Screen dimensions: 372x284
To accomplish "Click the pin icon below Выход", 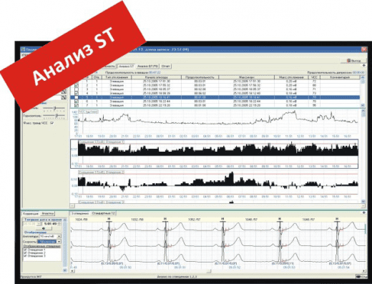I will [364, 65].
